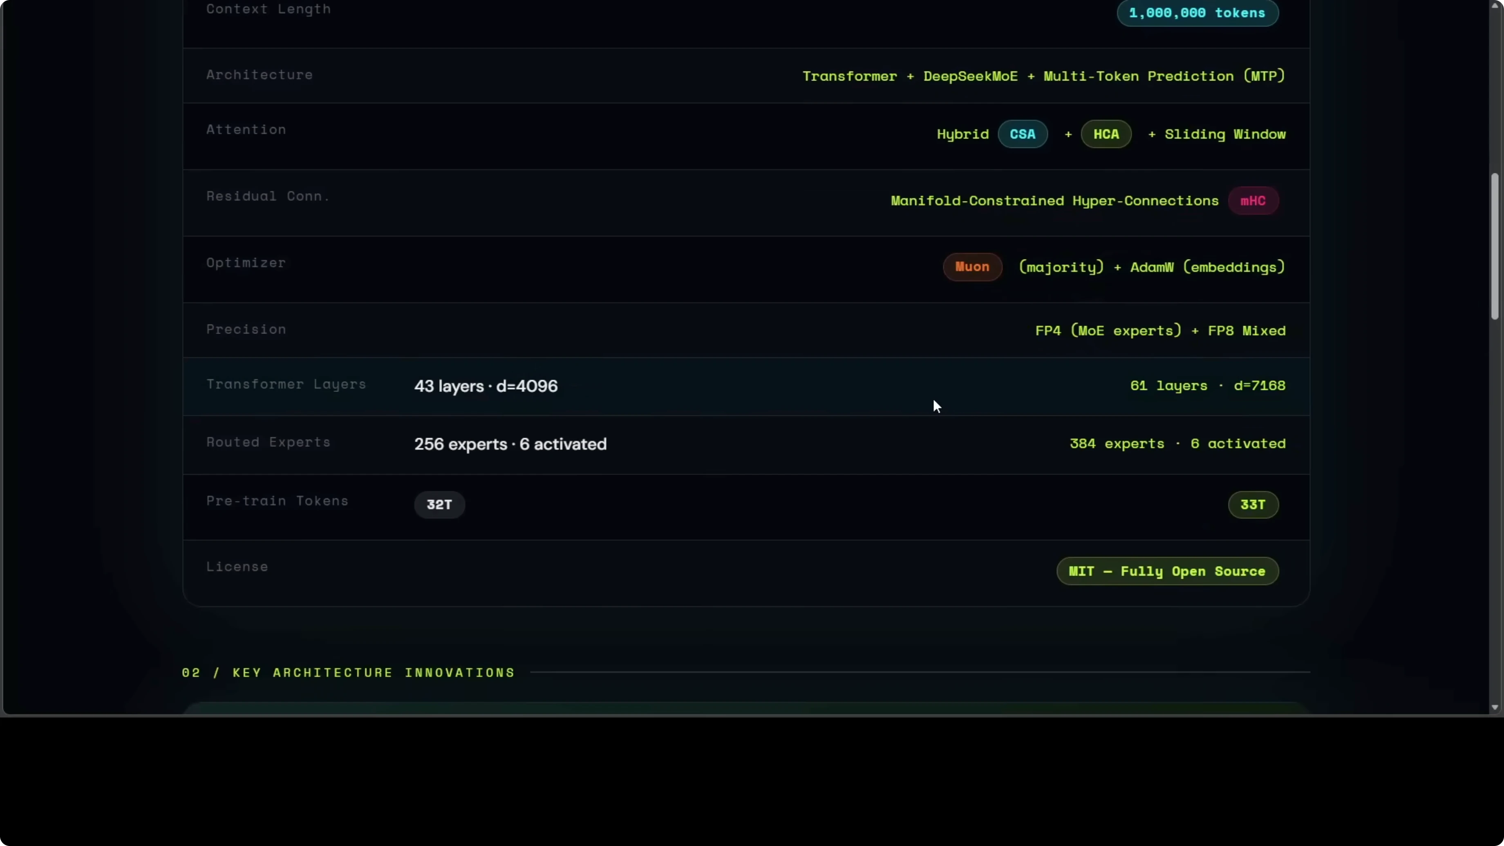Viewport: 1504px width, 846px height.
Task: Click the Key Architecture Innovations heading
Action: pyautogui.click(x=348, y=673)
